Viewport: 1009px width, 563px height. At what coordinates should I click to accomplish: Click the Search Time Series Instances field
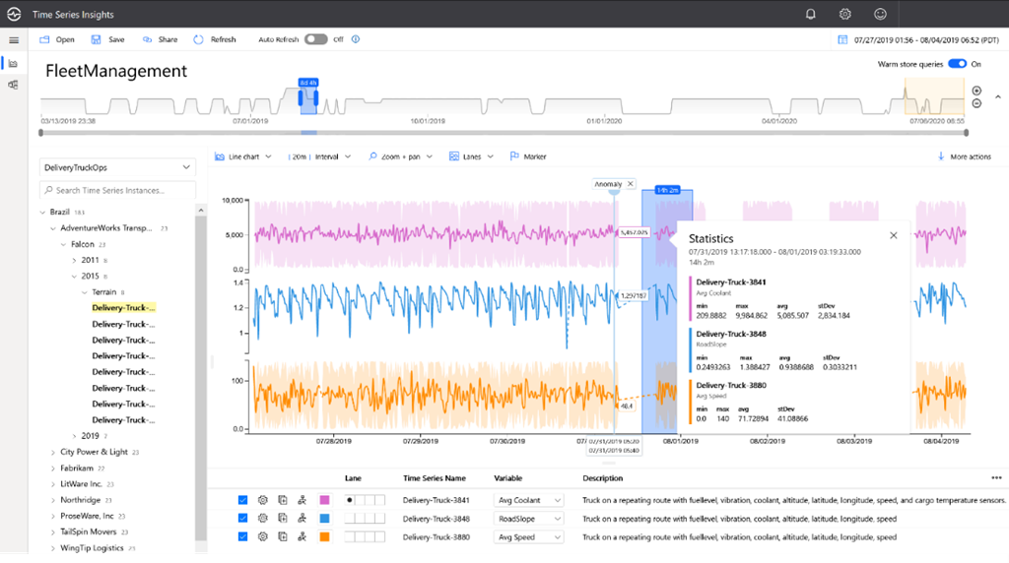(x=117, y=190)
